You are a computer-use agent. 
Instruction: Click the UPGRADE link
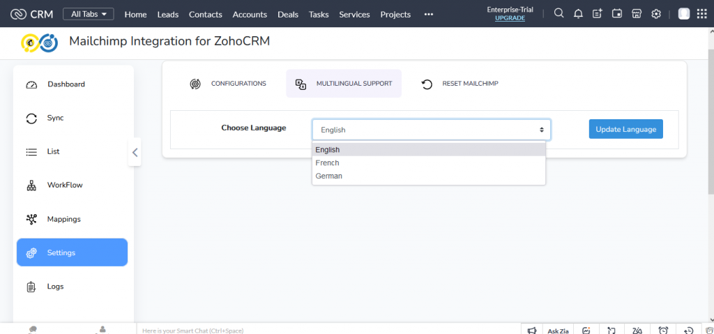pyautogui.click(x=510, y=18)
